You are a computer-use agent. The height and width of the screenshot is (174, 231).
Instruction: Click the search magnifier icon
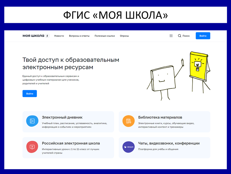(179, 36)
